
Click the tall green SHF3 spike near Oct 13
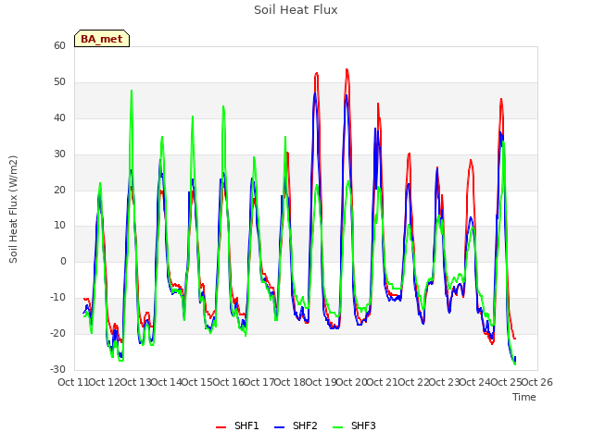[x=132, y=91]
